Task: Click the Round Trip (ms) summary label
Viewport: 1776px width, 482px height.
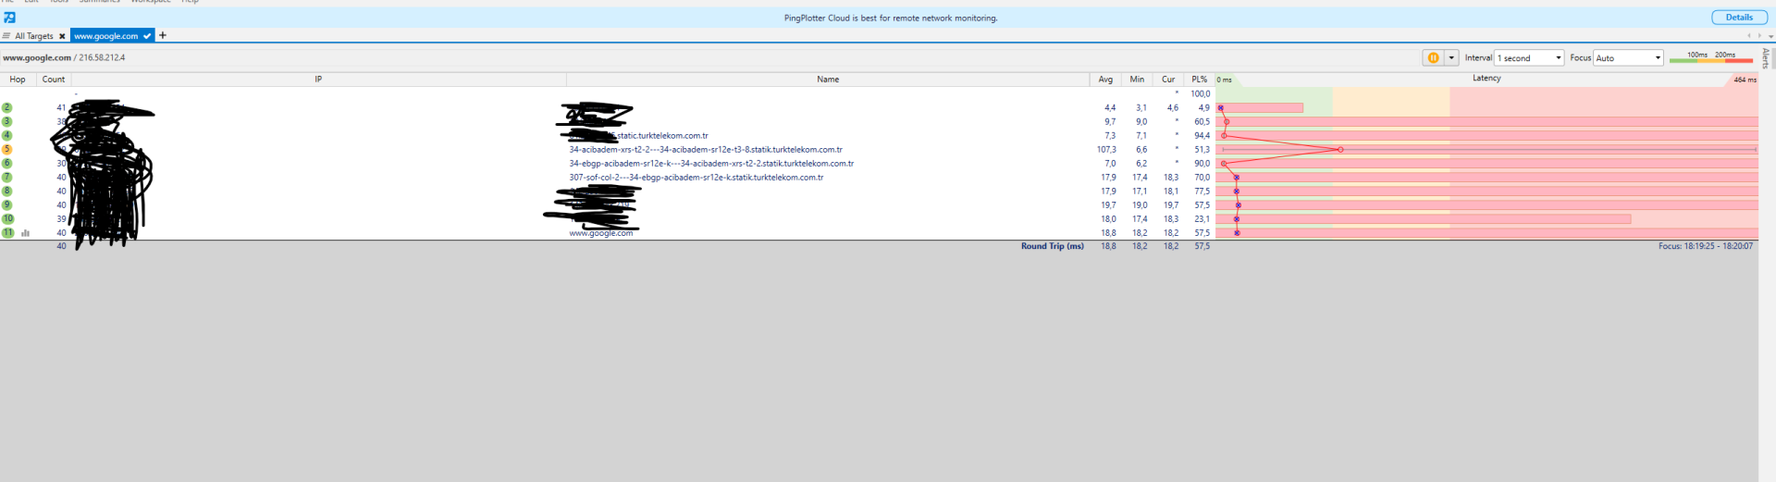Action: (1052, 246)
